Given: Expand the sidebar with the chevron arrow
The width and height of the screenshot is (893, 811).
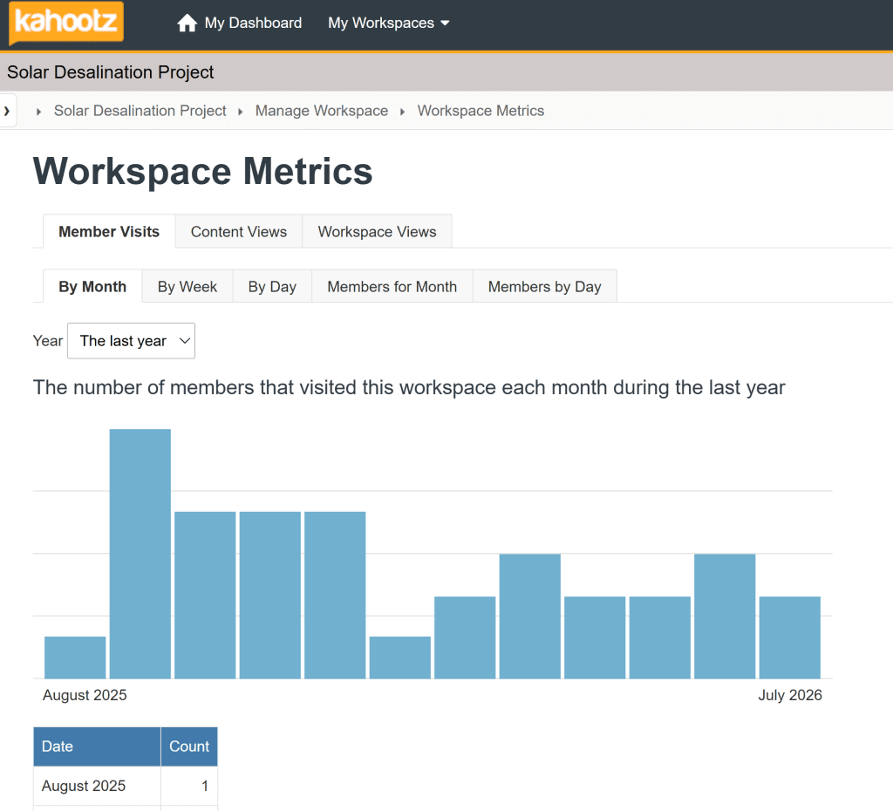Looking at the screenshot, I should (7, 111).
